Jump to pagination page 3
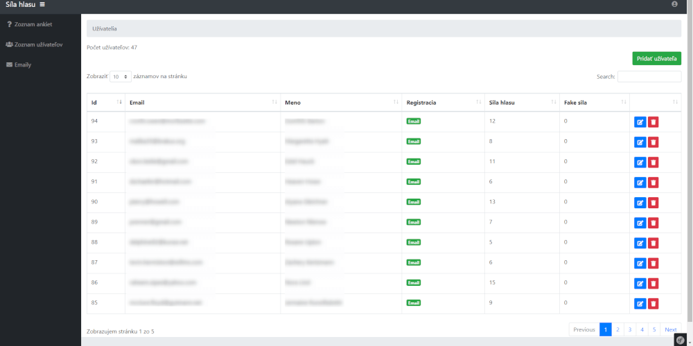The width and height of the screenshot is (693, 346). pyautogui.click(x=629, y=329)
